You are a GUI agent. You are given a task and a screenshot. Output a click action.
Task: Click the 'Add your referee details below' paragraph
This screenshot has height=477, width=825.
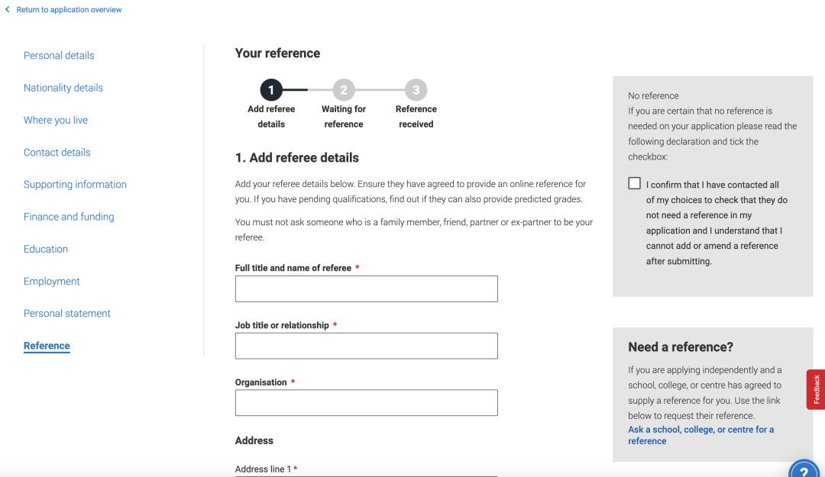point(410,192)
